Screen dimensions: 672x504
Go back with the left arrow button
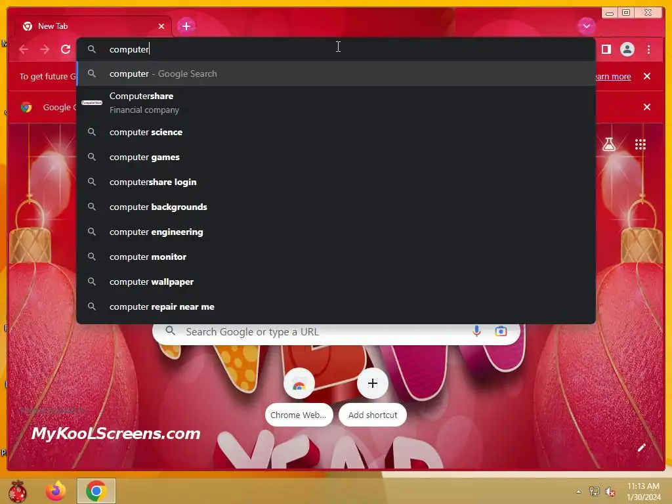(24, 49)
